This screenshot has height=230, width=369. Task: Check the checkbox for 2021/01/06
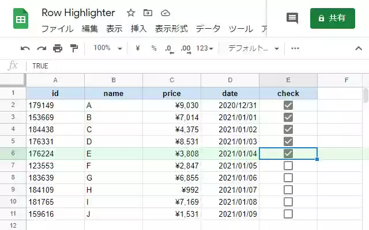click(288, 178)
